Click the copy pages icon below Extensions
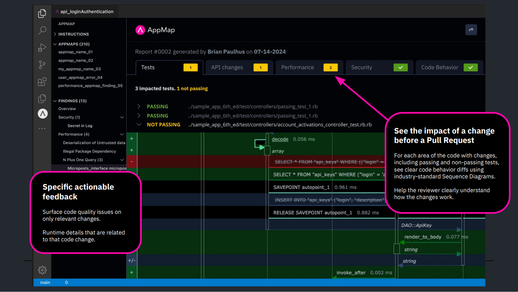The width and height of the screenshot is (518, 292). pyautogui.click(x=42, y=98)
